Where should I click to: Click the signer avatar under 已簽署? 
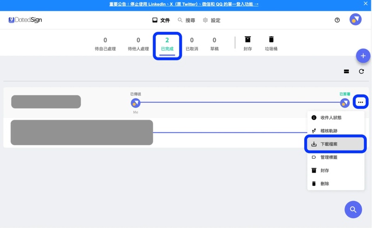pyautogui.click(x=345, y=103)
